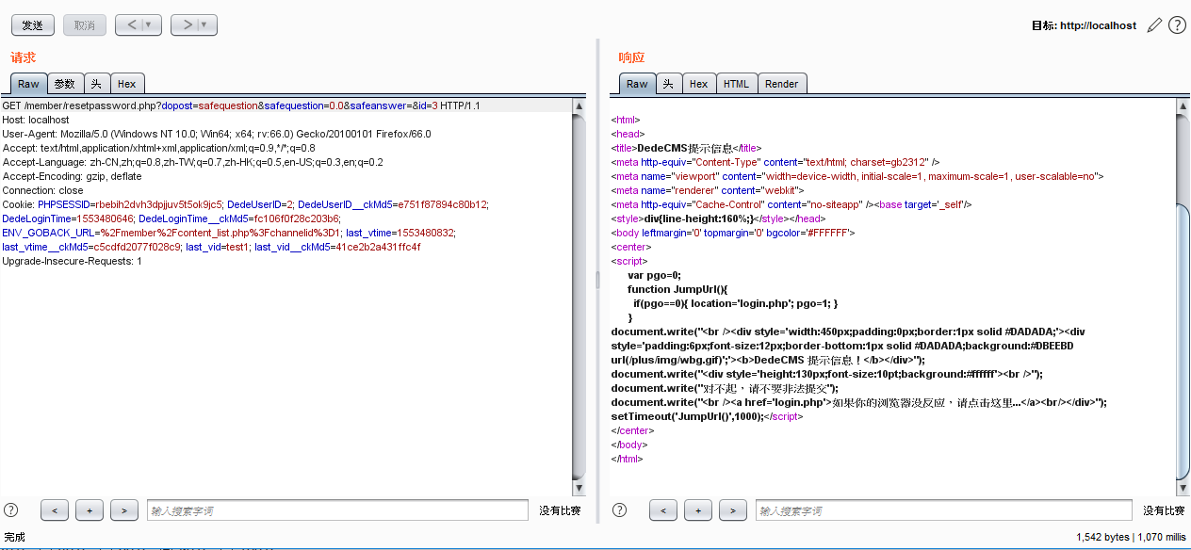Click the Accept-Encoding: gzip, deflate line
Viewport: 1191px width, 550px height.
coord(72,176)
